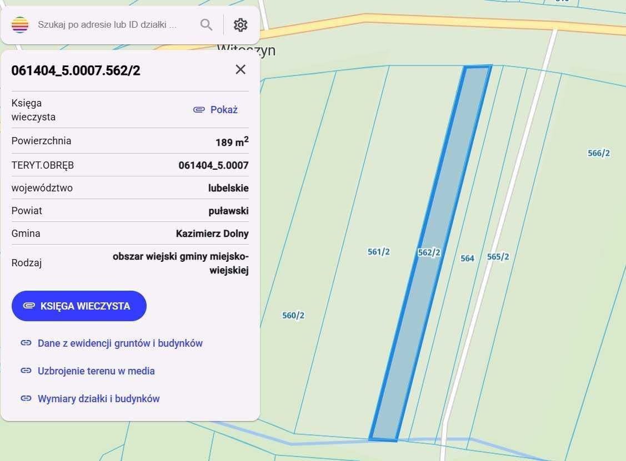
Task: Open the settings gear icon
Action: click(x=240, y=24)
